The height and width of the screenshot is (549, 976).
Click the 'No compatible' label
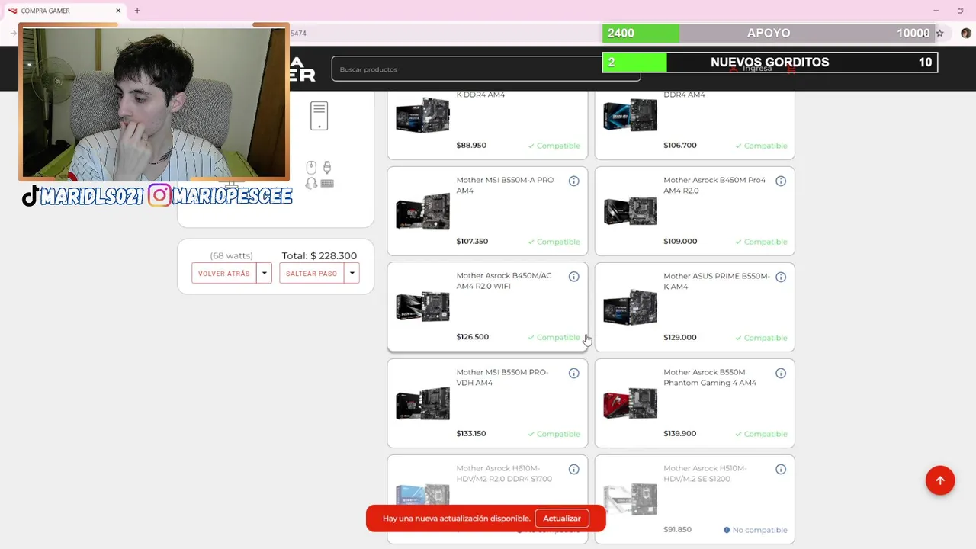tap(755, 530)
